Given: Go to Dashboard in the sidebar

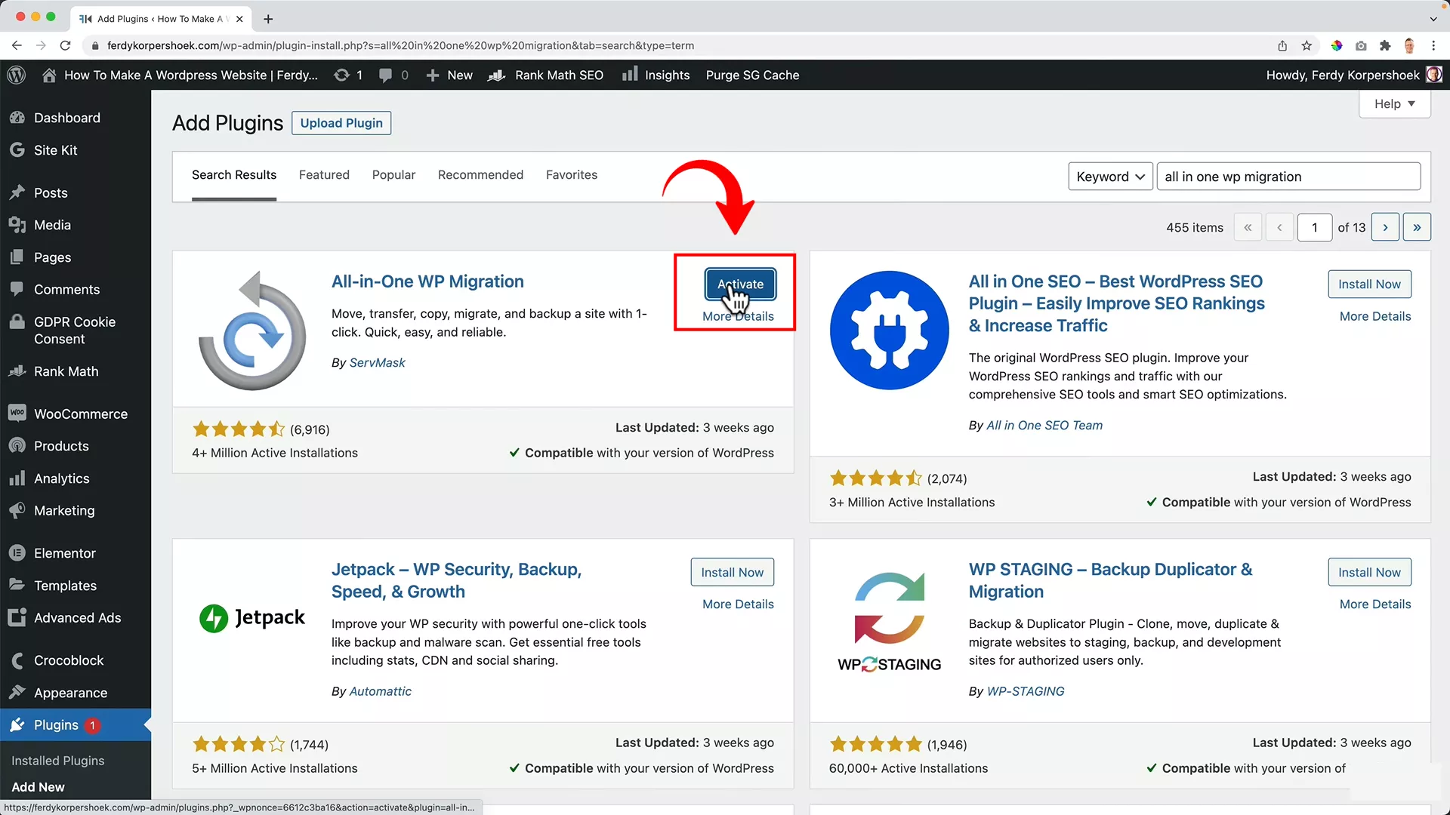Looking at the screenshot, I should pos(67,118).
